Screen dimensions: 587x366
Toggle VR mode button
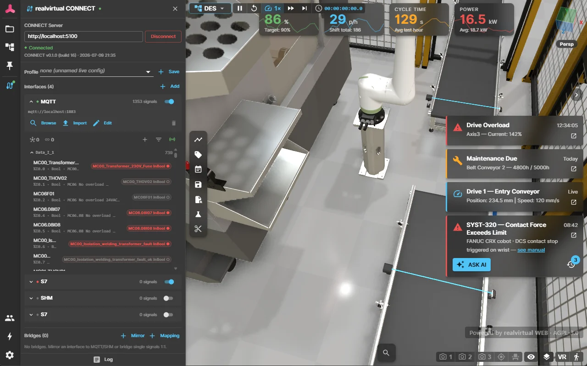click(562, 357)
